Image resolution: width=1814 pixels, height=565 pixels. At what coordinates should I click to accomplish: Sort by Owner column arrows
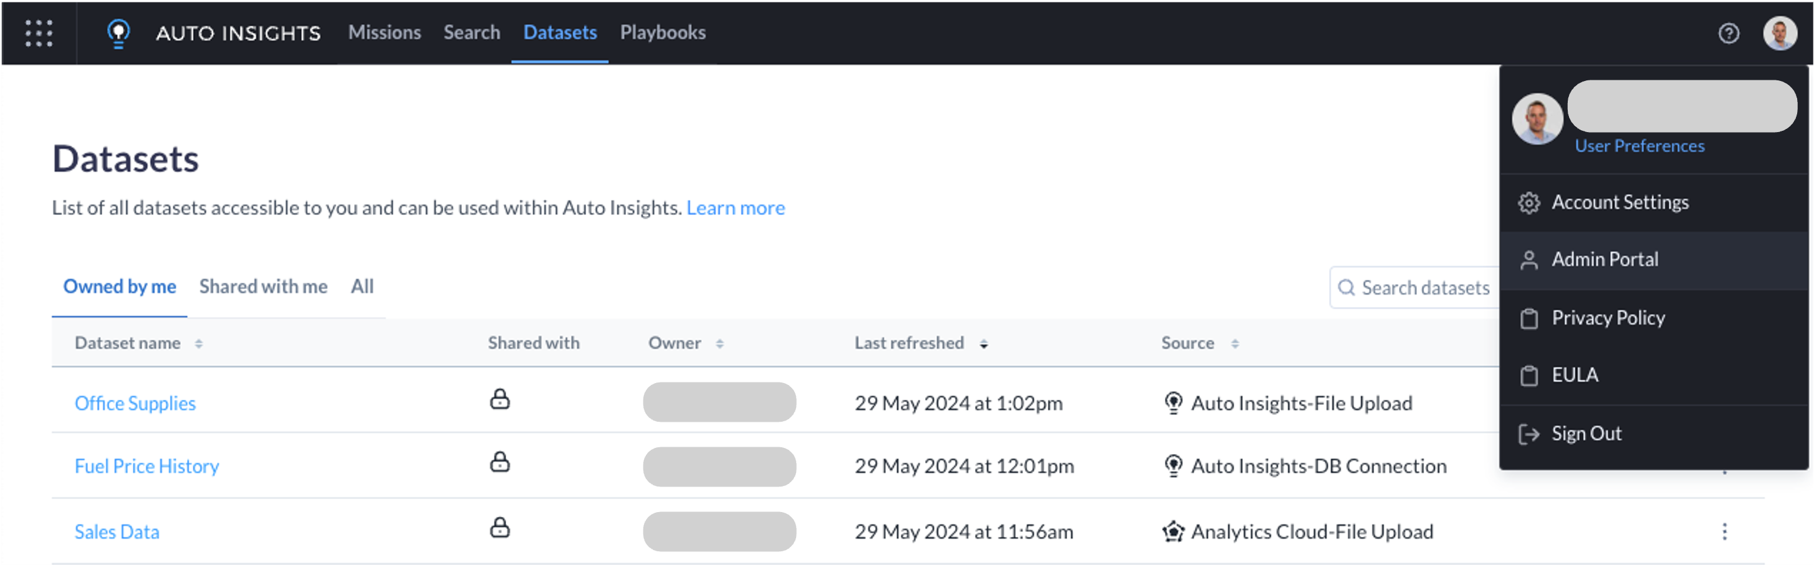pyautogui.click(x=720, y=343)
